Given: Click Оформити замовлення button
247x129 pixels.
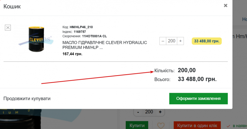Looking at the screenshot, I should pyautogui.click(x=198, y=99).
